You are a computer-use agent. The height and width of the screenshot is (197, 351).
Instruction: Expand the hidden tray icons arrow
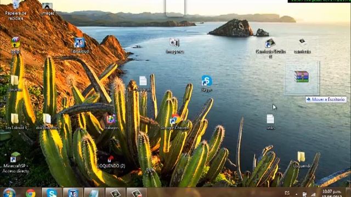pos(296,194)
